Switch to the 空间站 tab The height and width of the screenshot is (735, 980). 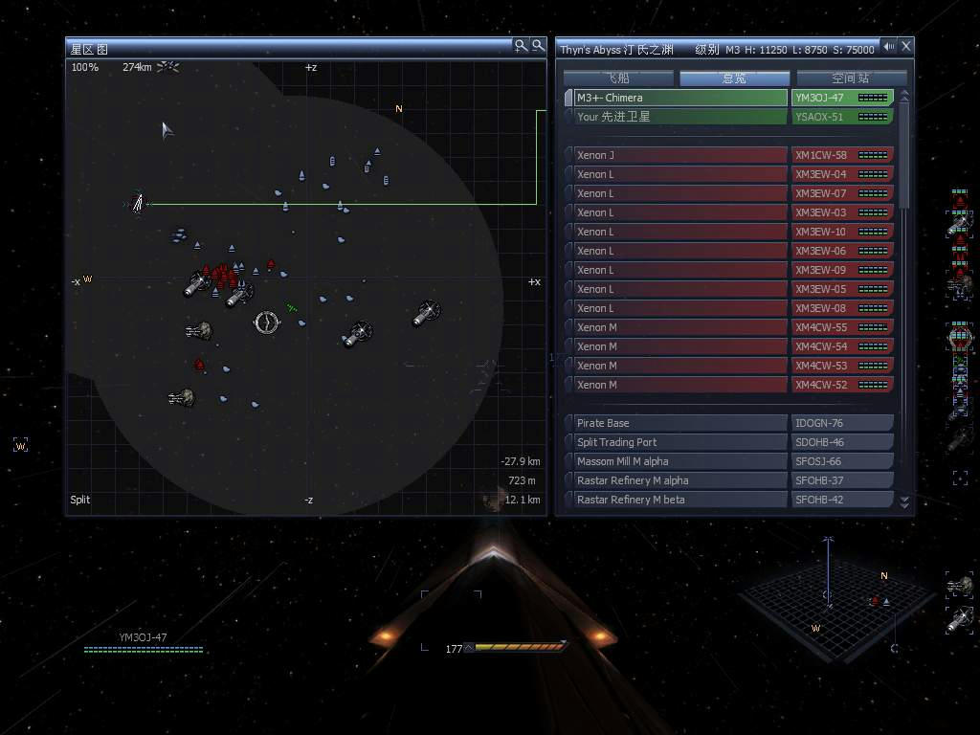tap(851, 78)
